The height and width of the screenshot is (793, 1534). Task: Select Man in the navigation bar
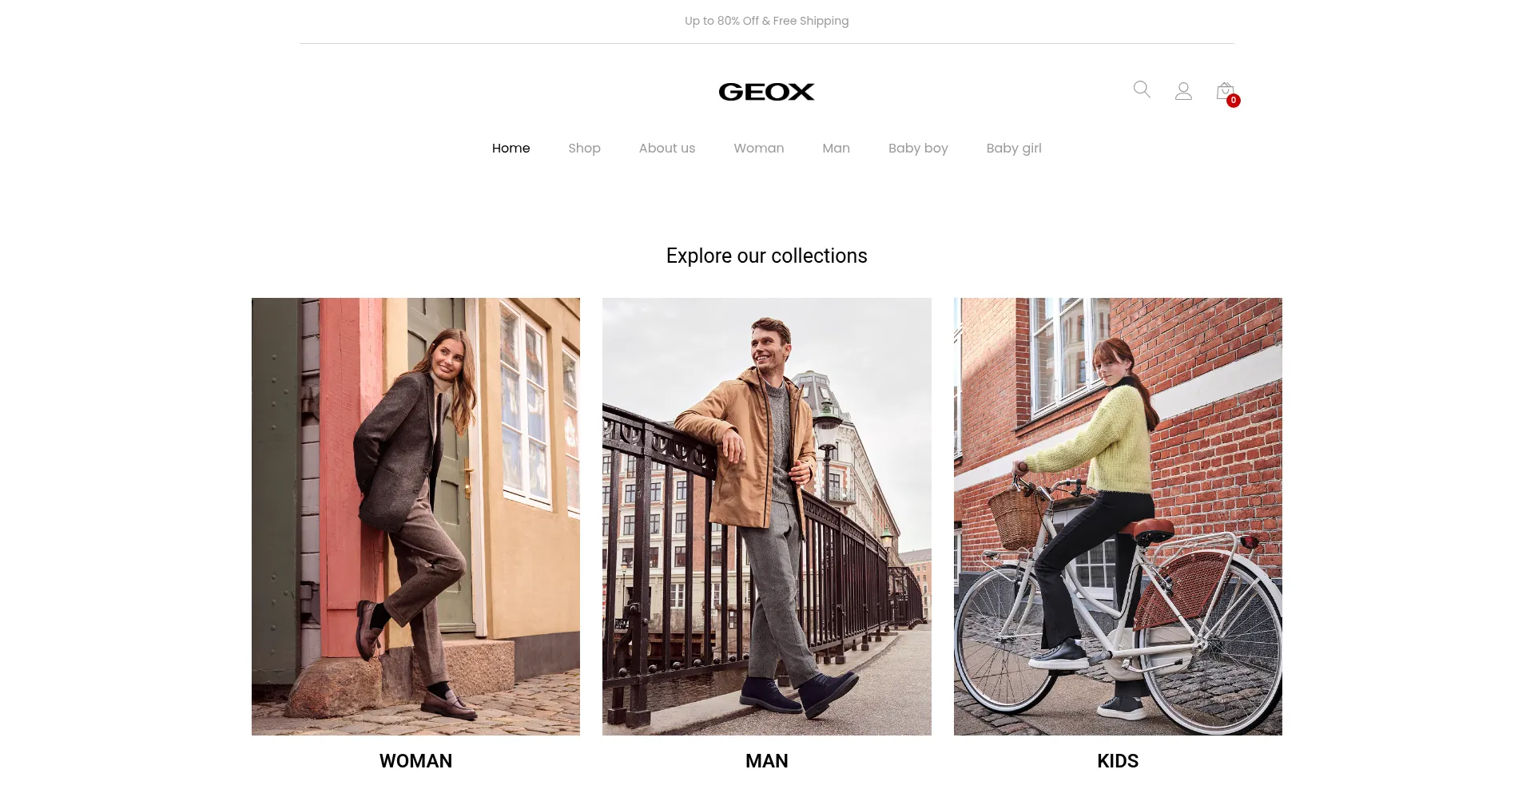tap(837, 149)
